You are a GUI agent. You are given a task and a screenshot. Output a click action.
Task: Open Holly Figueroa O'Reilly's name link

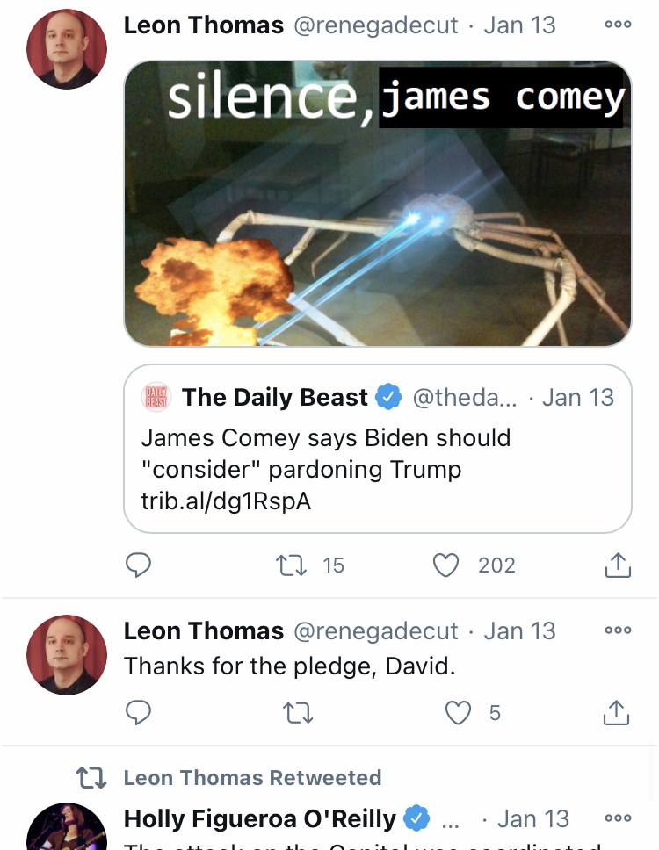[x=260, y=818]
